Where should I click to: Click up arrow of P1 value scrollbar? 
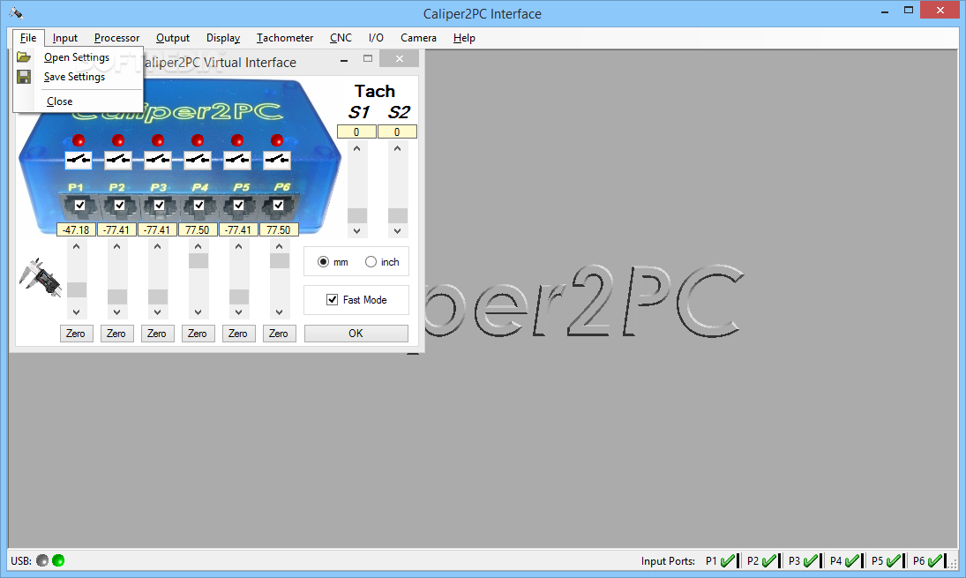77,246
